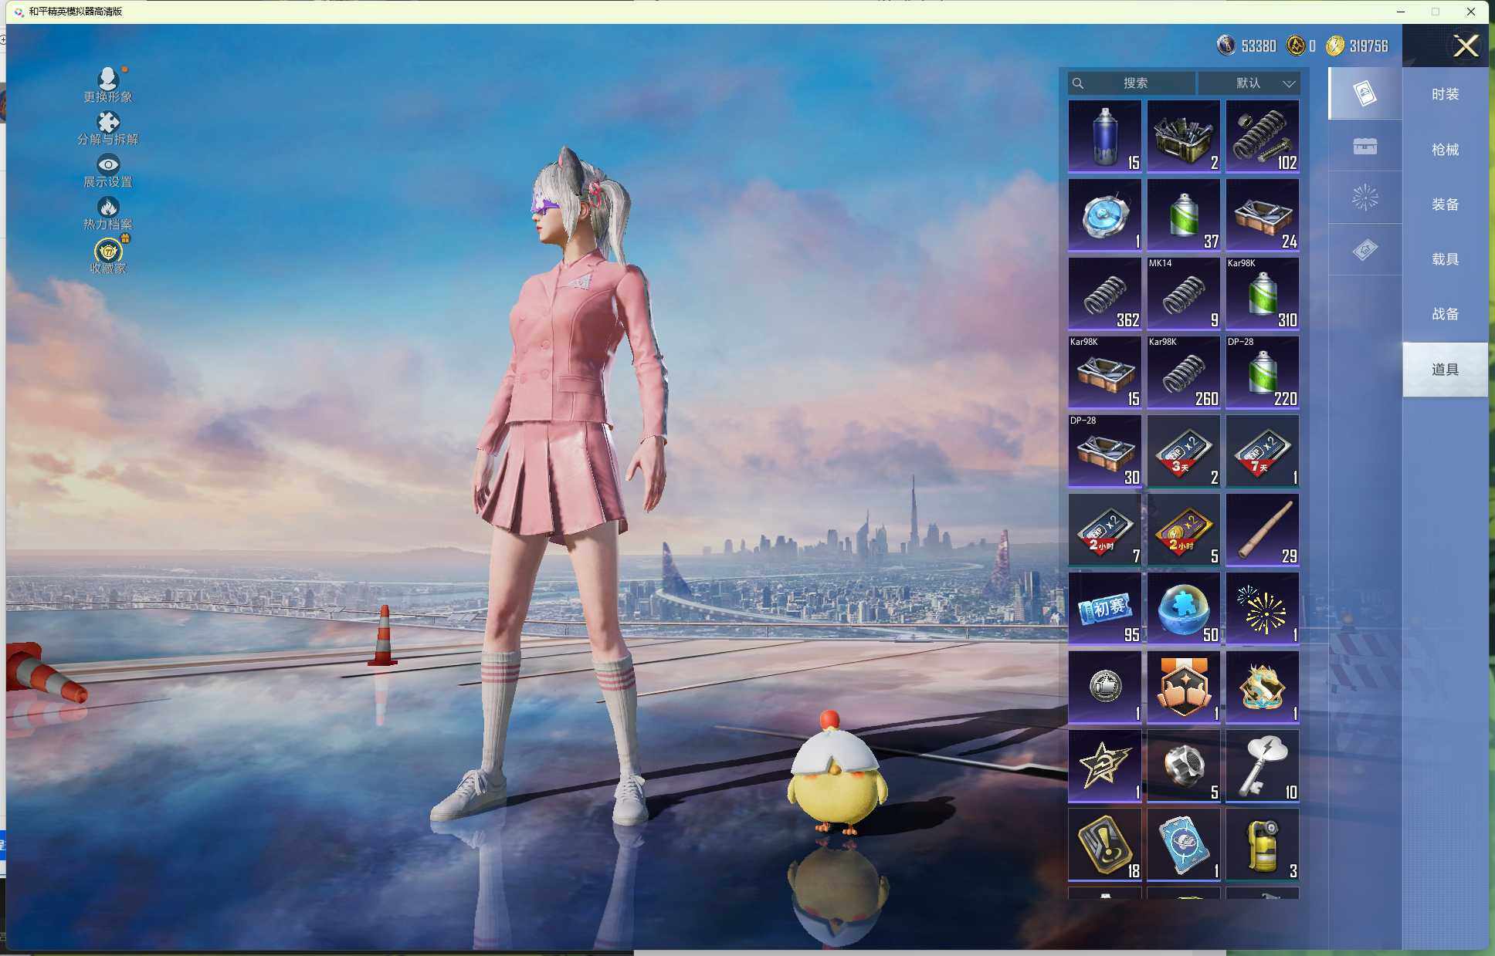Click the 更换形象 change appearance icon
1495x956 pixels.
tap(108, 79)
